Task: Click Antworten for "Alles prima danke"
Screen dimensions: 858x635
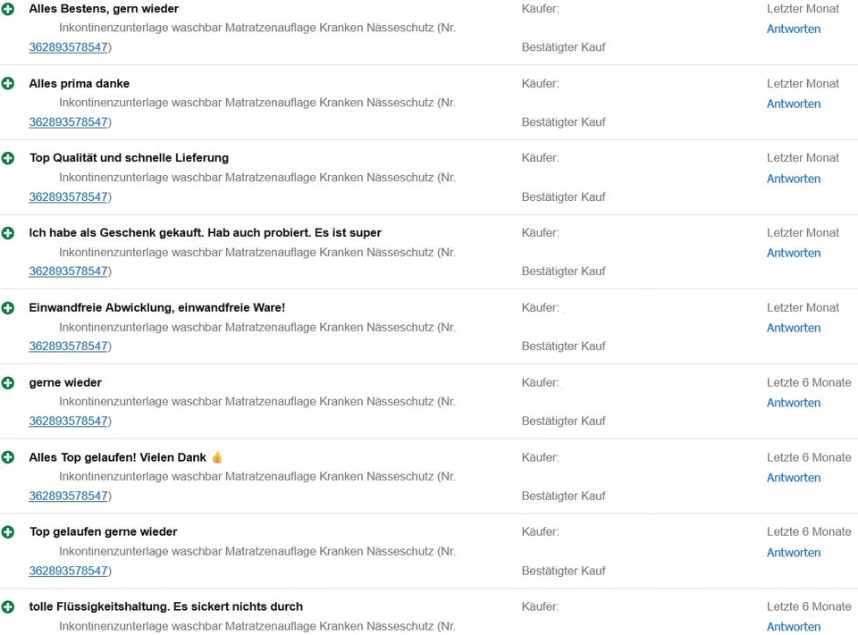Action: 793,104
